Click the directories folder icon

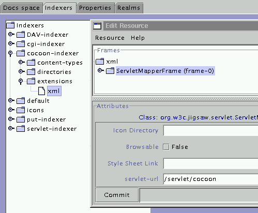[x=31, y=72]
